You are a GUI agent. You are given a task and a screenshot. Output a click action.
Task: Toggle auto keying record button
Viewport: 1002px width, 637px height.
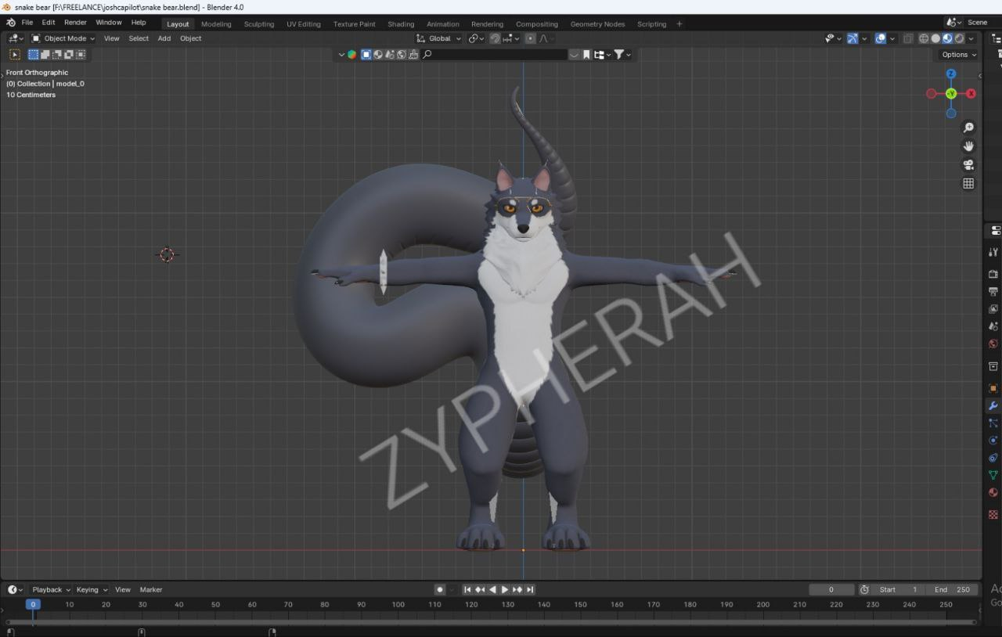coord(440,590)
